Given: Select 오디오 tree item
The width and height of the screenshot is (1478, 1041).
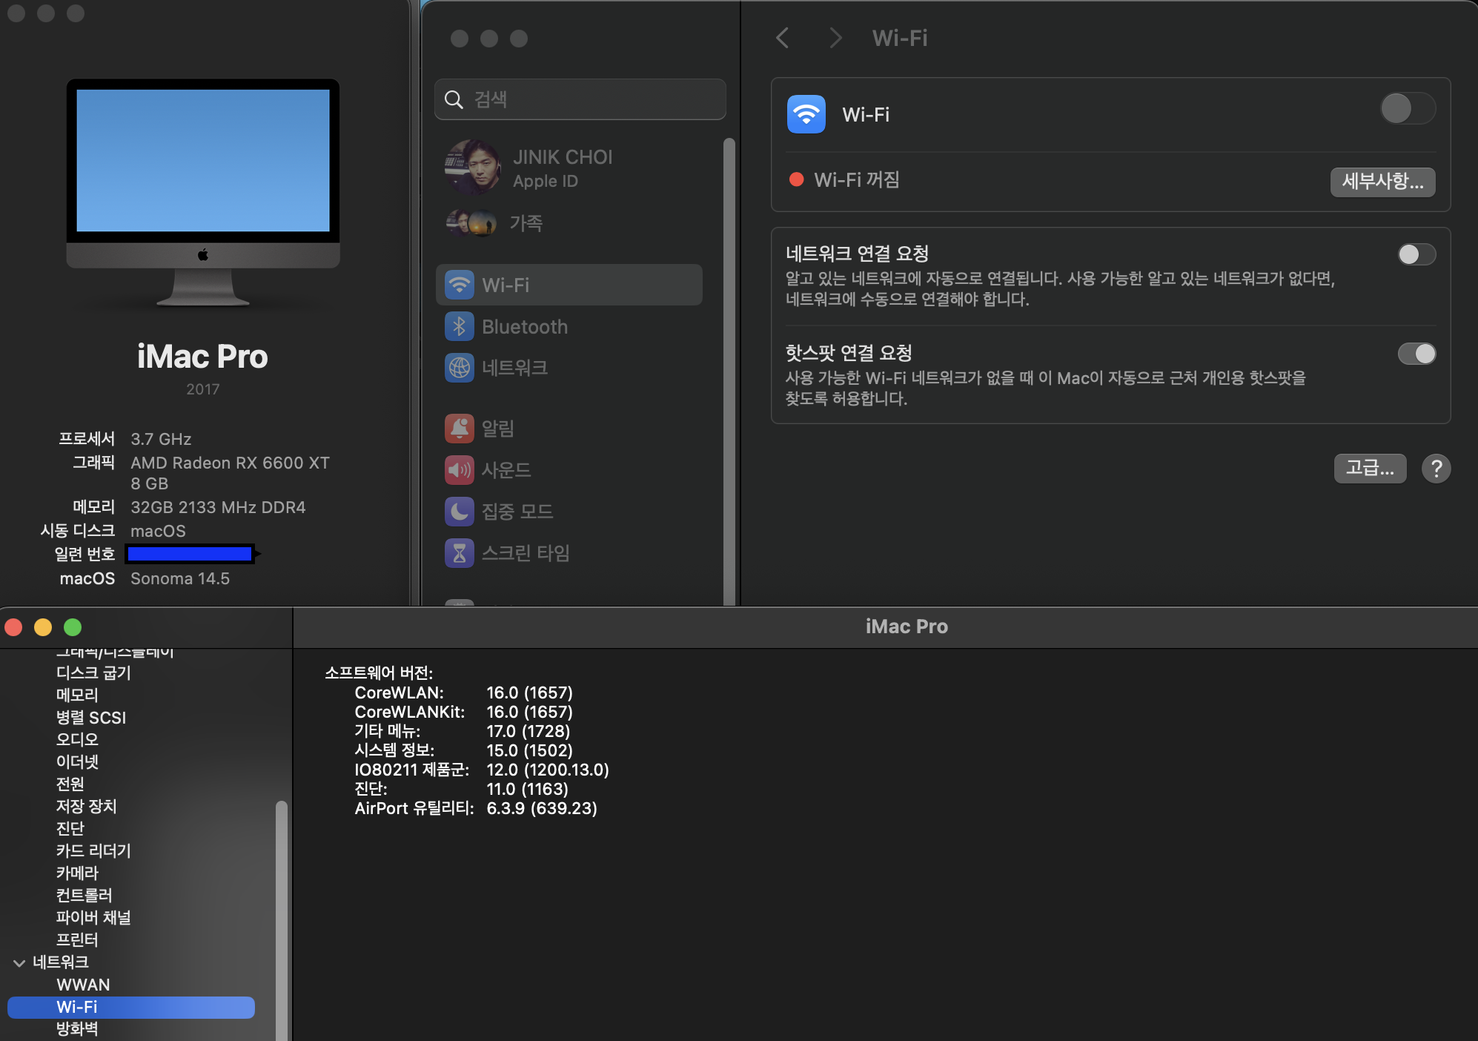Looking at the screenshot, I should coord(77,739).
